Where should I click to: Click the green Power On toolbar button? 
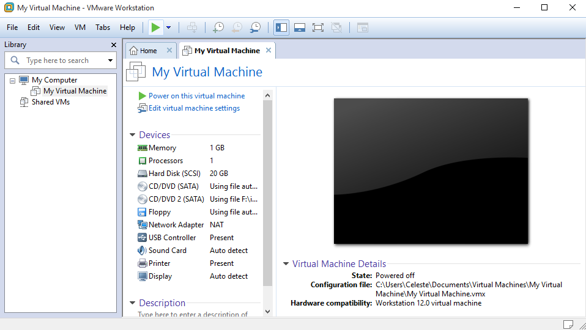click(155, 28)
